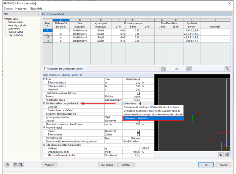236x174 pixels.
Task: Select Podélná výztuž in navigator tree
Action: [x=15, y=32]
